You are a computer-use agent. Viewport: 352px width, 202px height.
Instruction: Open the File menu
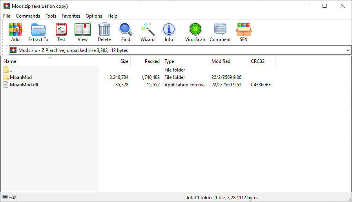[x=7, y=16]
